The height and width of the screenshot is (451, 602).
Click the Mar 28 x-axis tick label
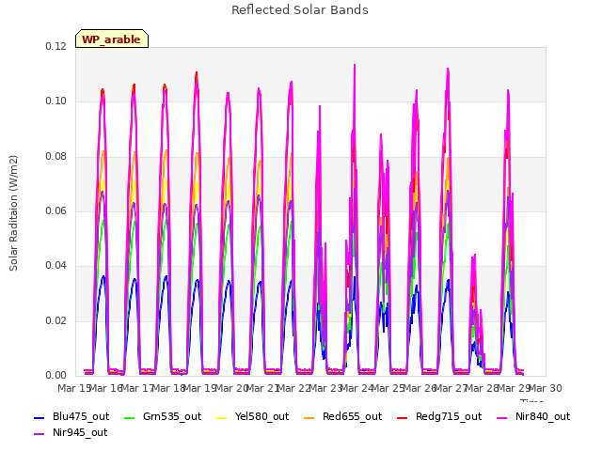point(483,388)
